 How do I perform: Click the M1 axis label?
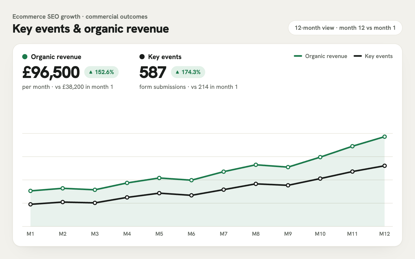[x=30, y=234]
